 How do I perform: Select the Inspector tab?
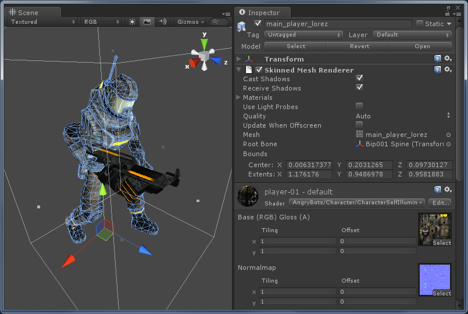point(263,12)
